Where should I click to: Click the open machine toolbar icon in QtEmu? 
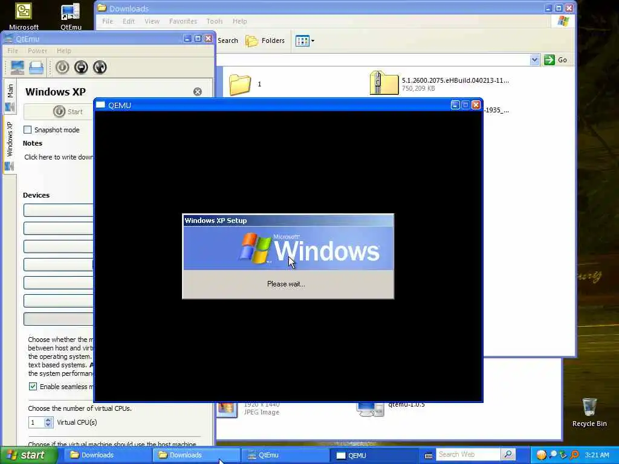pyautogui.click(x=36, y=67)
